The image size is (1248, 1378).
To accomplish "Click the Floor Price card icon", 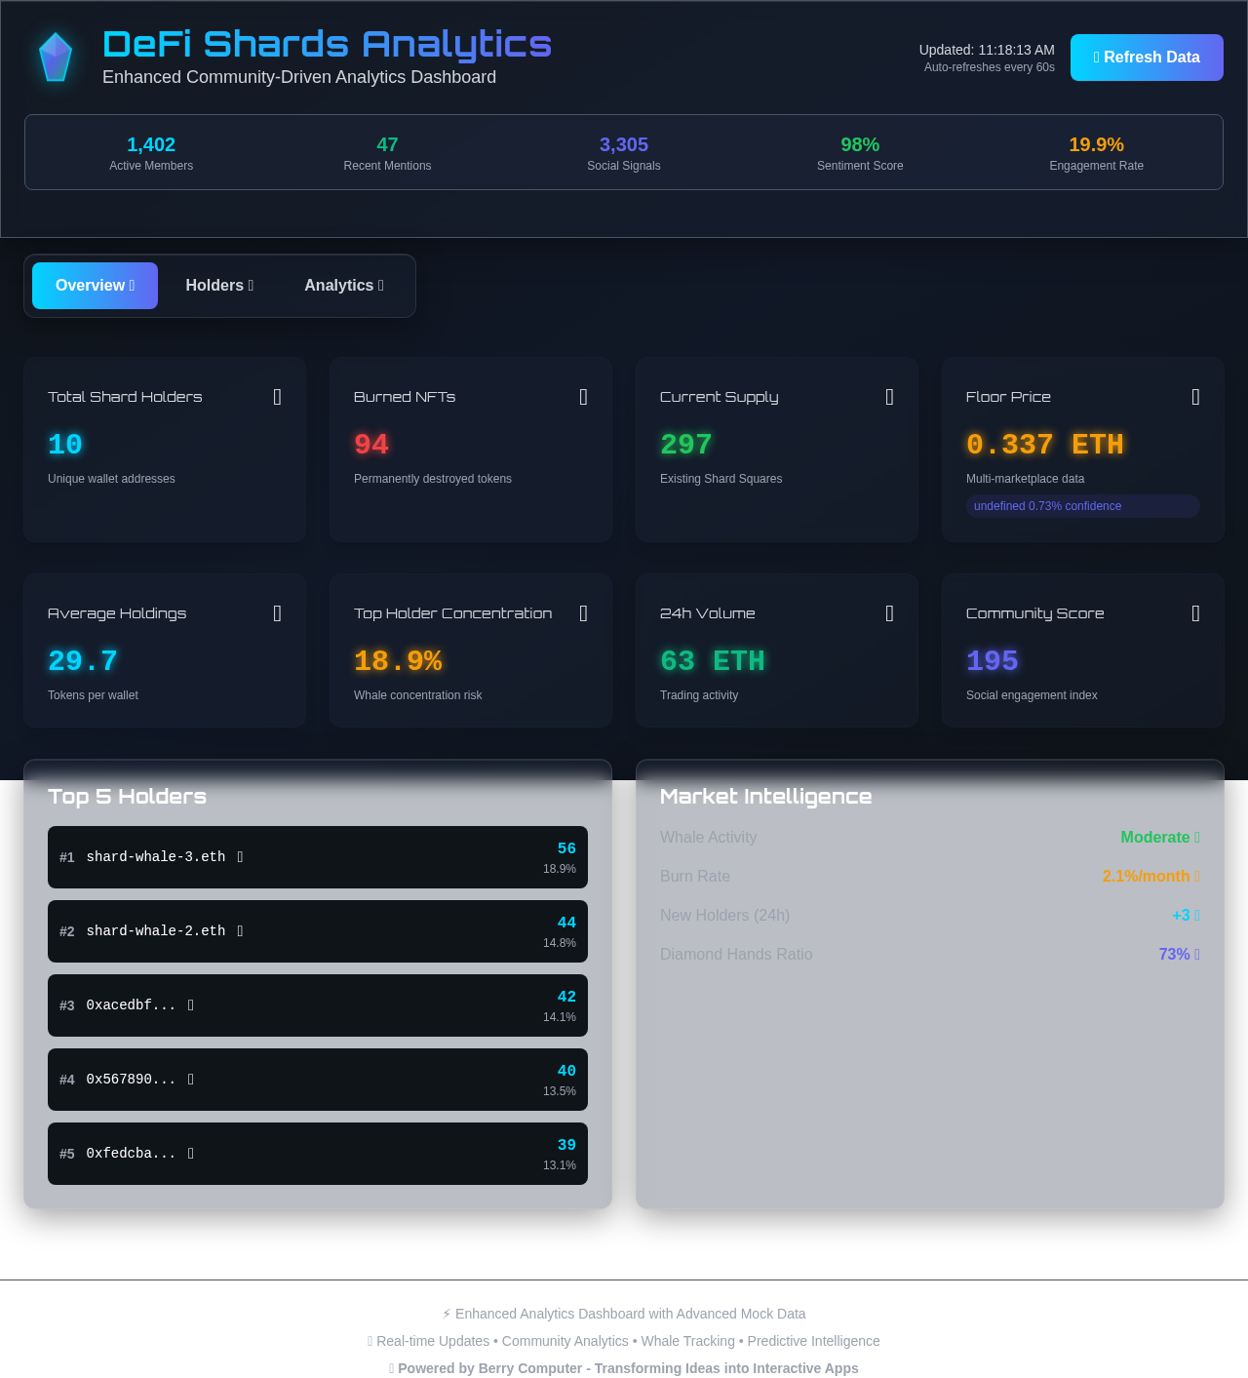I will point(1194,396).
